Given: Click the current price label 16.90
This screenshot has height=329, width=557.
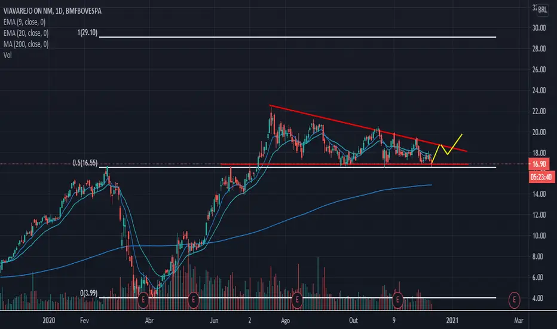Looking at the screenshot, I should tap(539, 164).
